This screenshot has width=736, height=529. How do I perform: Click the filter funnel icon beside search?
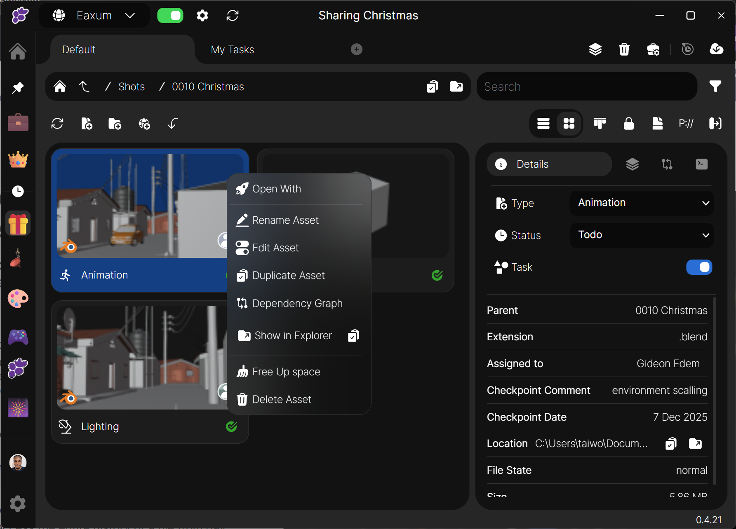pyautogui.click(x=715, y=87)
